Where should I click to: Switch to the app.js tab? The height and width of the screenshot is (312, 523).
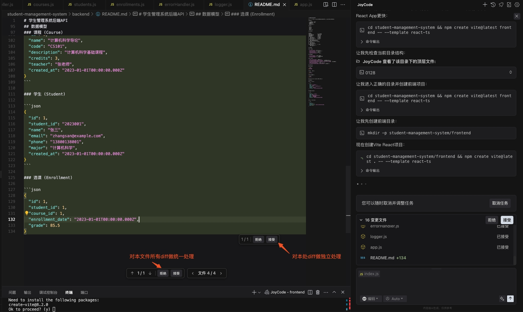[303, 5]
